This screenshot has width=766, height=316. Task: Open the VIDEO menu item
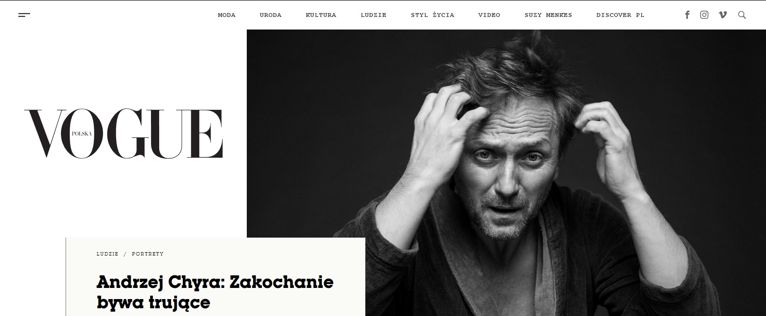click(489, 15)
